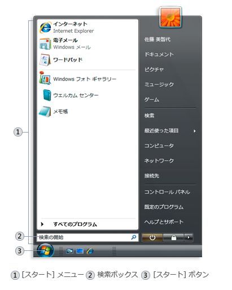Expand the 最近使った項目 submenu
The width and height of the screenshot is (232, 290).
point(170,131)
